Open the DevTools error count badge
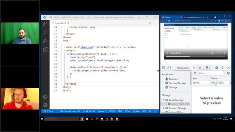235x132 pixels. click(x=200, y=67)
